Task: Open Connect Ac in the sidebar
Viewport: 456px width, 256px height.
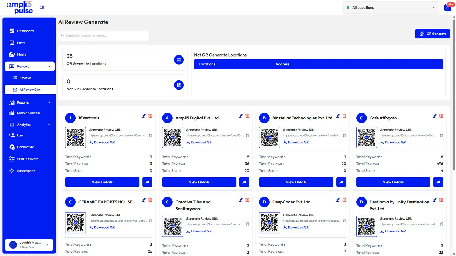Action: (25, 147)
